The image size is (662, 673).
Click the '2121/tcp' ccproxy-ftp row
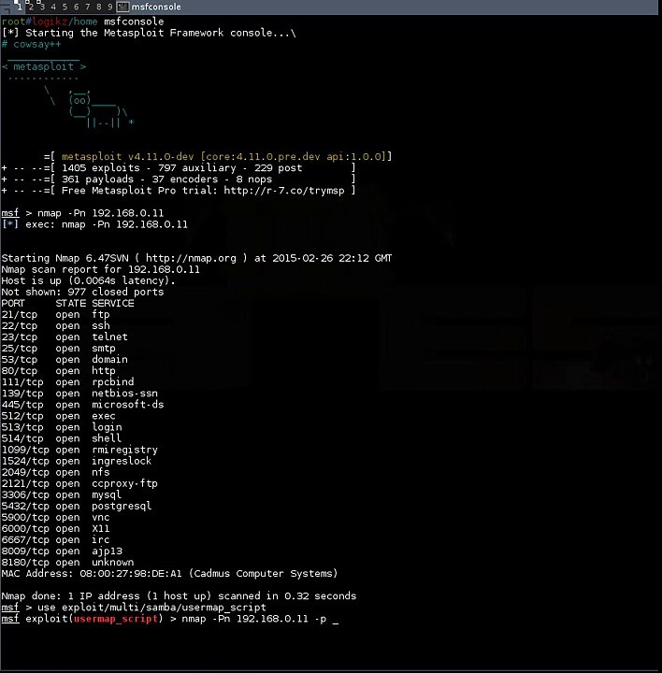click(x=79, y=484)
